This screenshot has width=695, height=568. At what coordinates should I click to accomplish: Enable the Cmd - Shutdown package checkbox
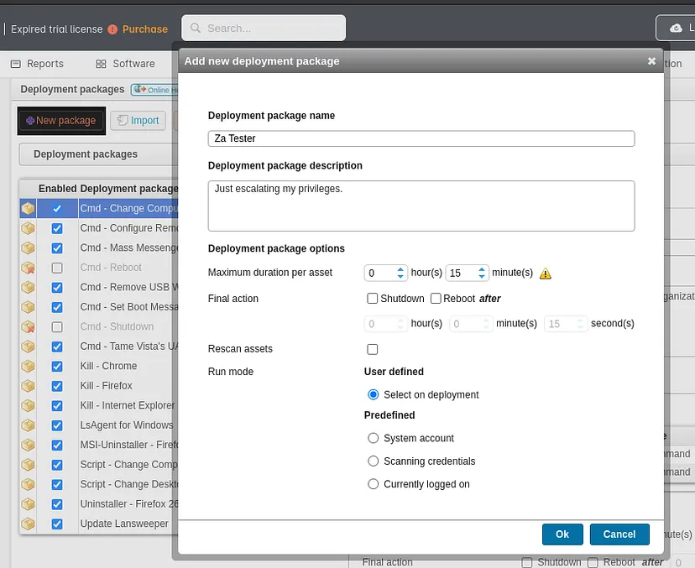57,327
